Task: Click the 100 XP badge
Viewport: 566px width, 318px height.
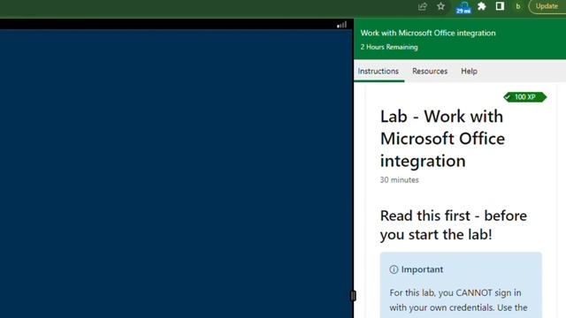Action: [524, 97]
